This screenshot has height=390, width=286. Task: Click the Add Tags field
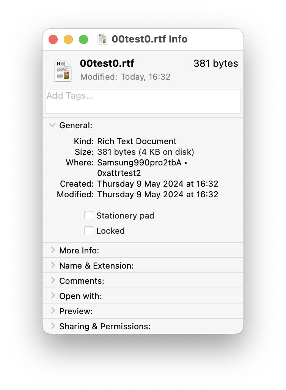click(143, 101)
